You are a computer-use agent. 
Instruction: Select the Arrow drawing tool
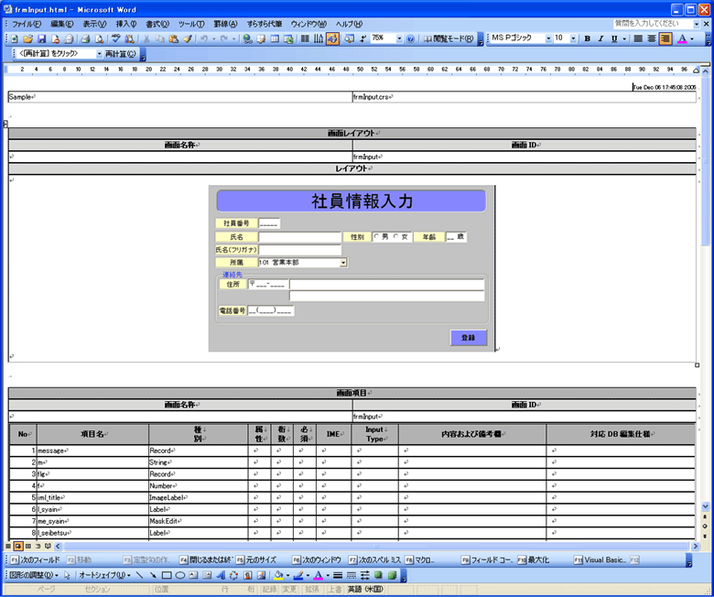pyautogui.click(x=153, y=576)
